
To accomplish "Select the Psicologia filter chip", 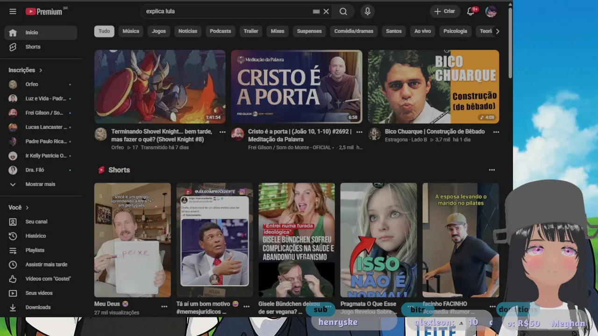I will pyautogui.click(x=456, y=31).
